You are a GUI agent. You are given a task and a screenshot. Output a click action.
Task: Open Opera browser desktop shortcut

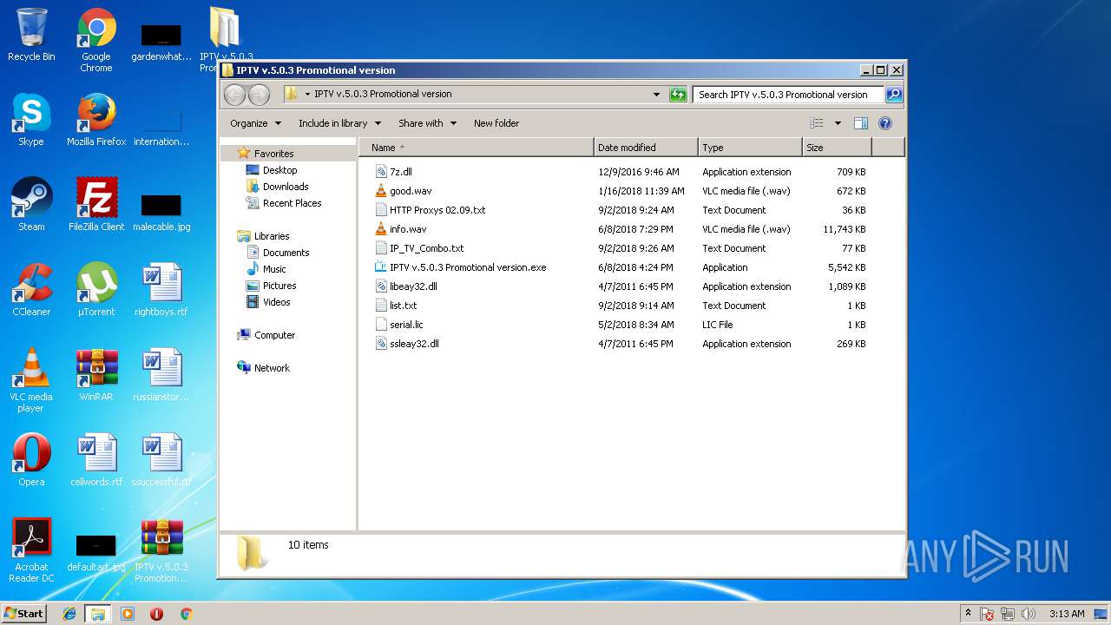(x=31, y=460)
